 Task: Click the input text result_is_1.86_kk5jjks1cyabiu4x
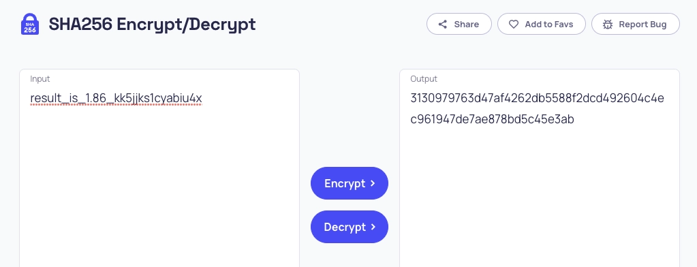[x=116, y=98]
